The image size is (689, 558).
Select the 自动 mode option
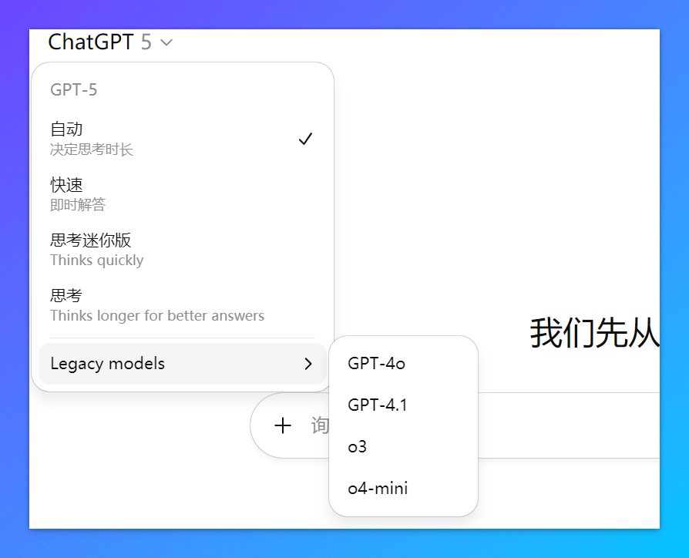point(183,139)
